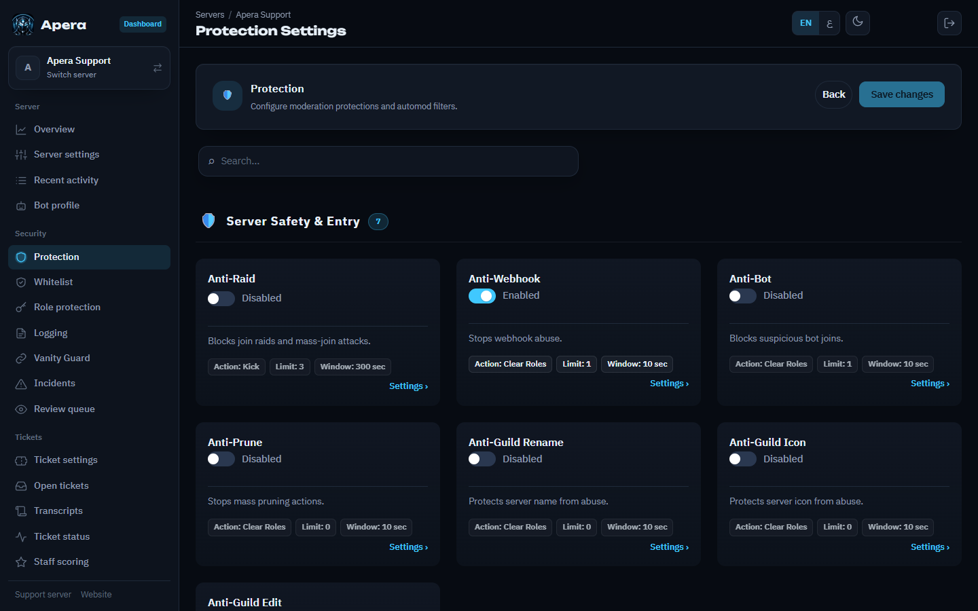Click the Vanity Guard link icon
This screenshot has height=611, width=978.
click(x=21, y=358)
